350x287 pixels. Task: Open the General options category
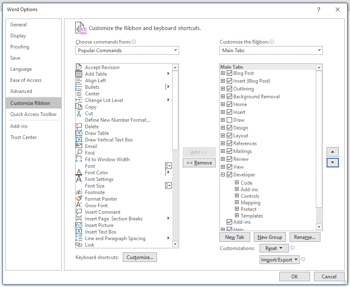click(x=34, y=25)
